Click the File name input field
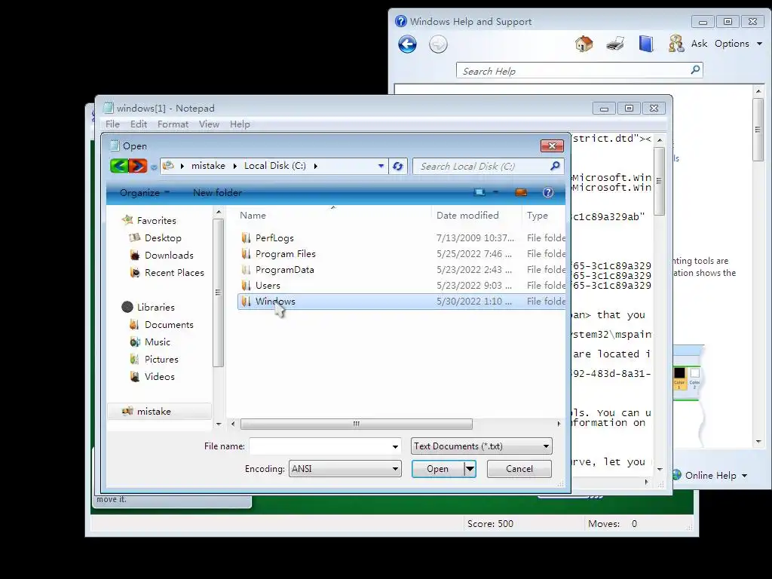The width and height of the screenshot is (772, 579). click(320, 446)
